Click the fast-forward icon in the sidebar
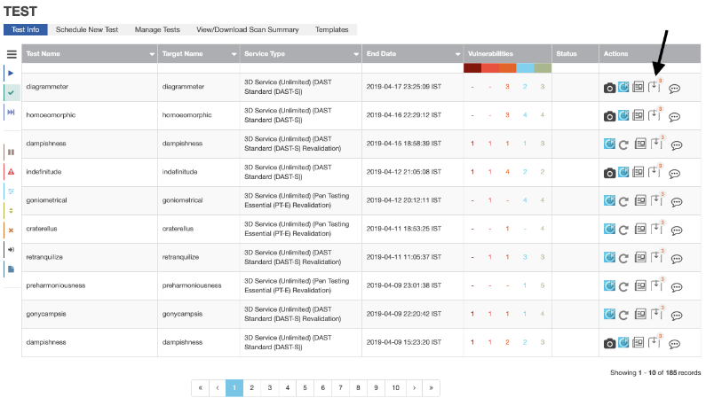The image size is (706, 398). 11,112
